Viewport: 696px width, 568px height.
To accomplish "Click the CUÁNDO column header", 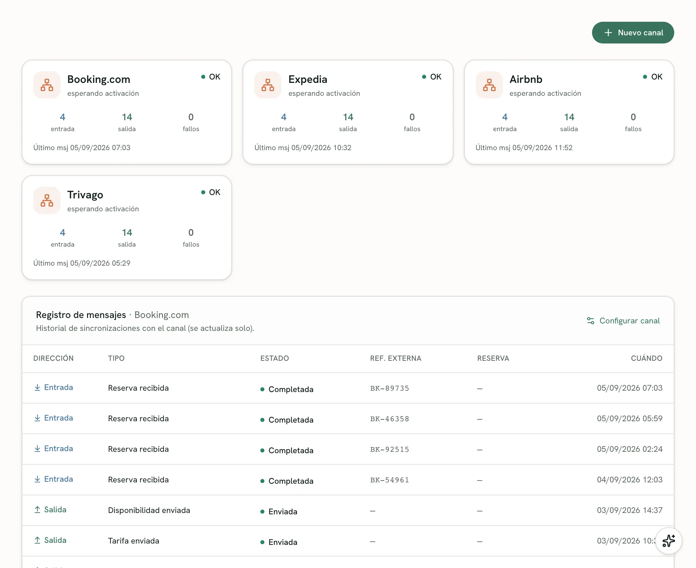I will (646, 358).
